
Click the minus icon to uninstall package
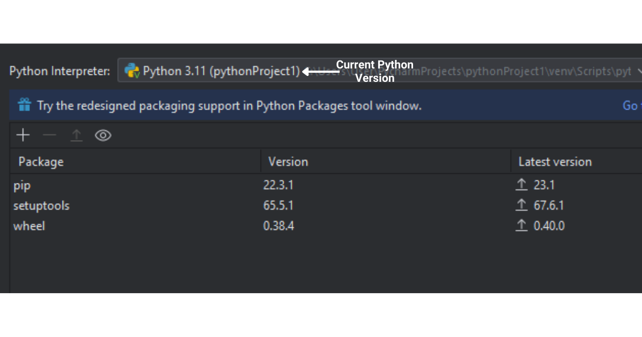pos(50,135)
